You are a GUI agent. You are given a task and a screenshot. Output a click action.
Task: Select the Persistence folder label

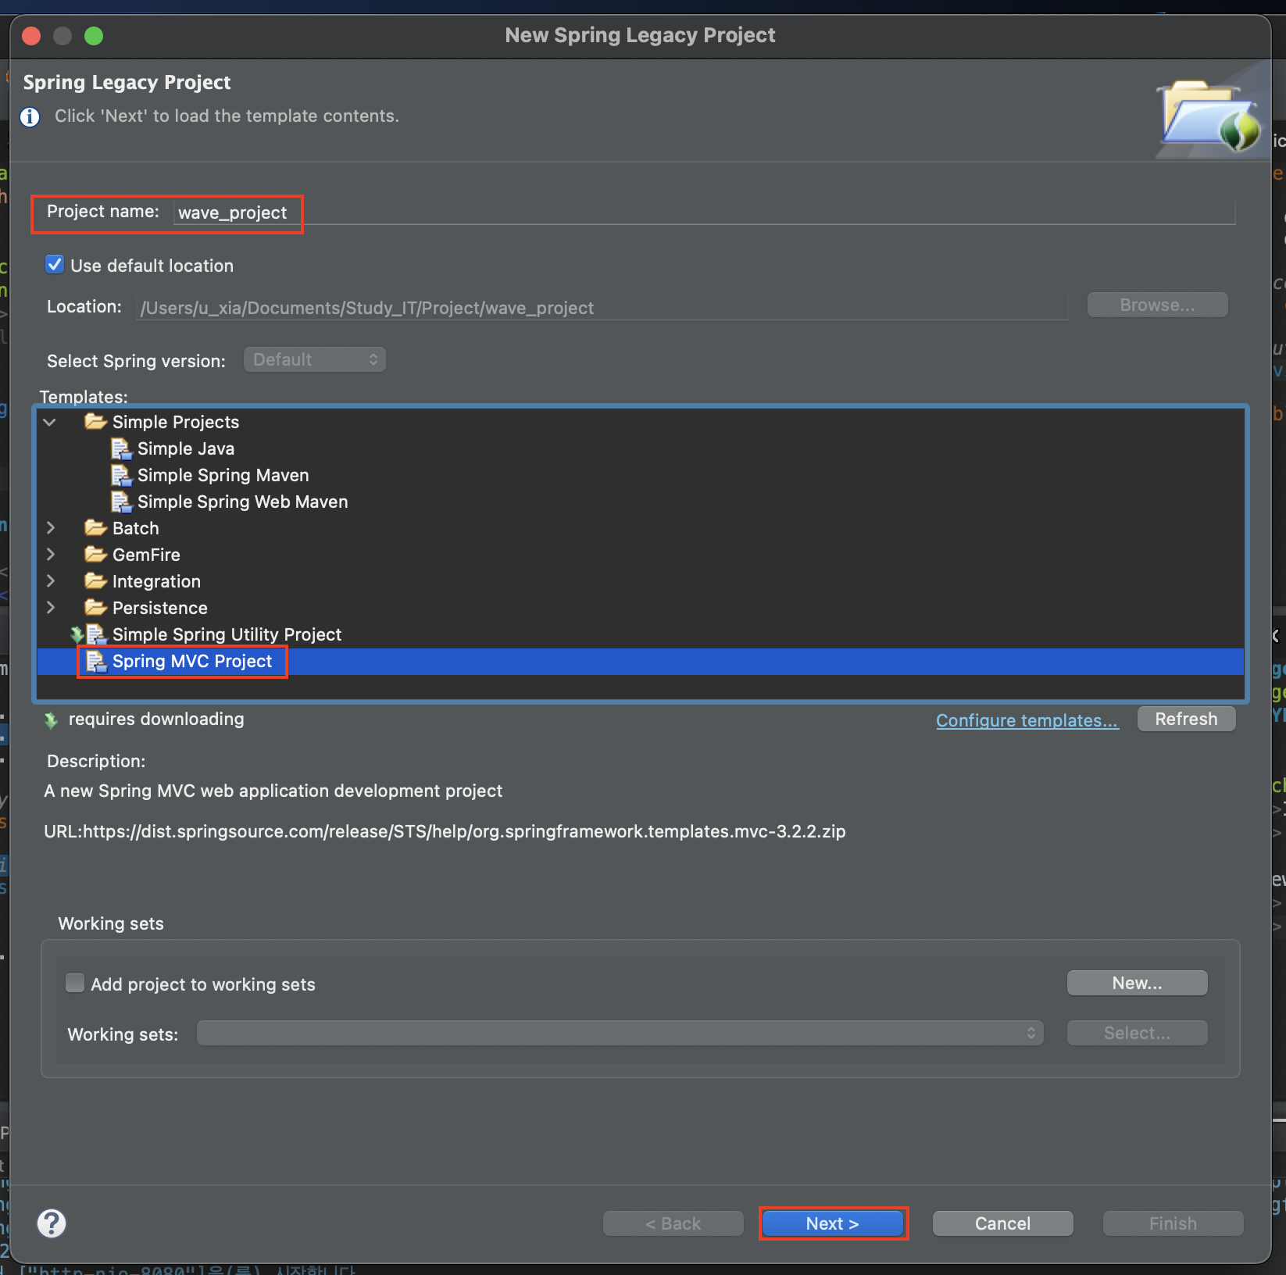(x=160, y=608)
